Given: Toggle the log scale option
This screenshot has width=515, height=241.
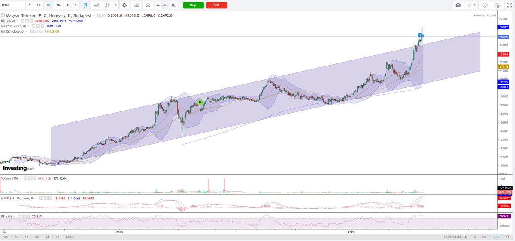Looking at the screenshot, I should [484, 237].
